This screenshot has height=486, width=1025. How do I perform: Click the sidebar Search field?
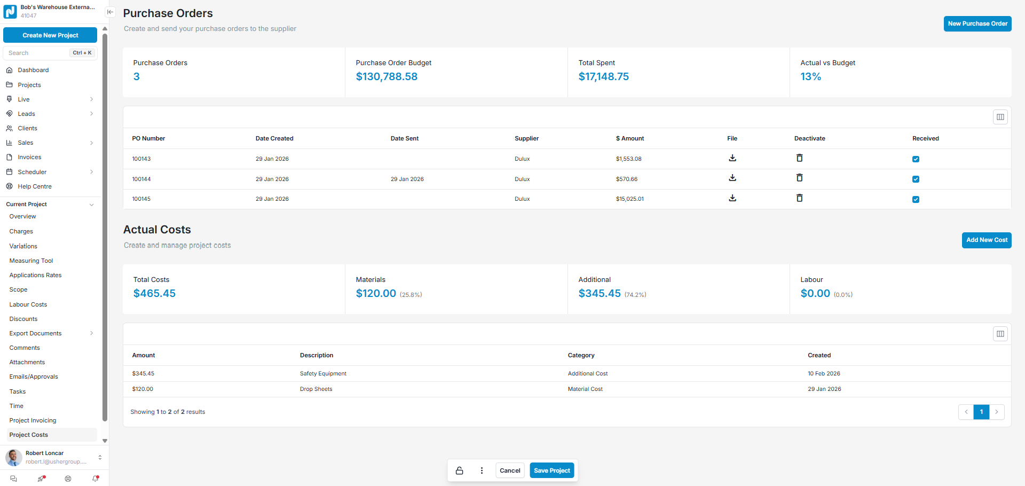37,53
